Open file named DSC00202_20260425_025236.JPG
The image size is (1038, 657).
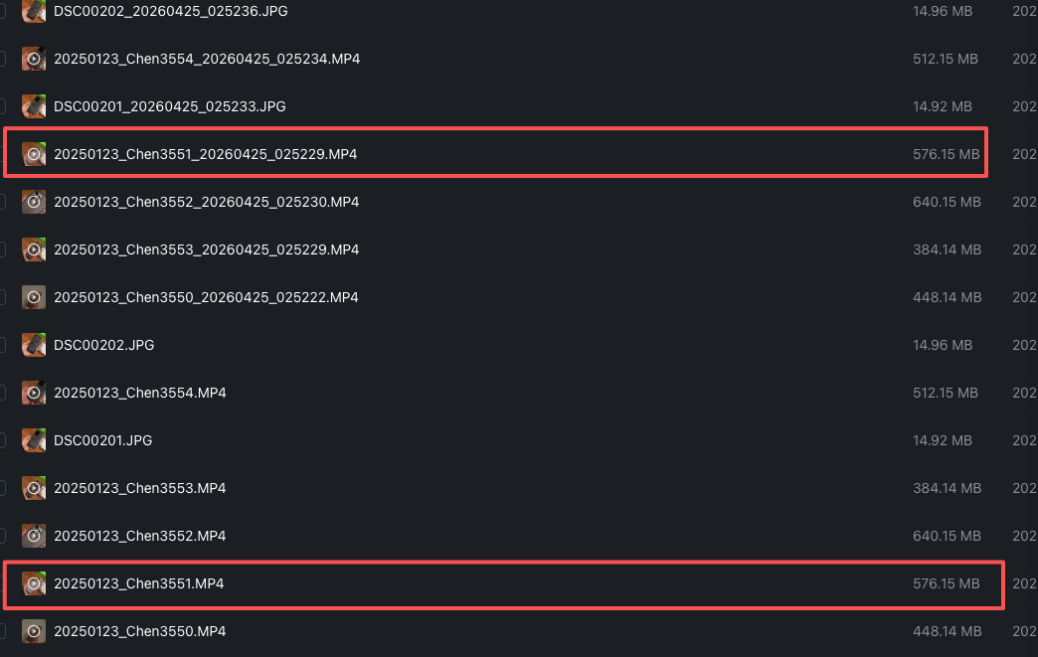[170, 11]
